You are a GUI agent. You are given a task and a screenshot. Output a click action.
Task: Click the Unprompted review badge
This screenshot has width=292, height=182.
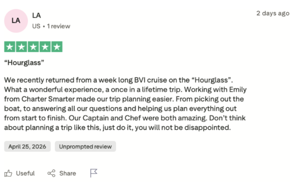pyautogui.click(x=85, y=147)
